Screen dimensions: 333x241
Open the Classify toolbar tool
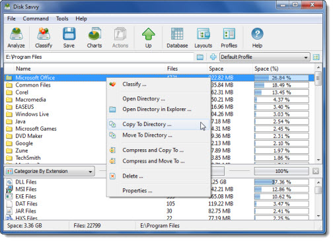(44, 38)
